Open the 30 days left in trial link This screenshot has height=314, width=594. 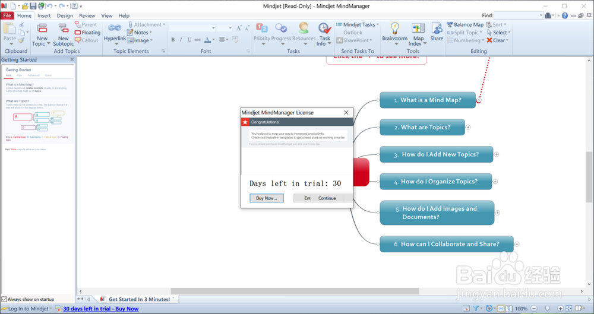click(x=101, y=309)
